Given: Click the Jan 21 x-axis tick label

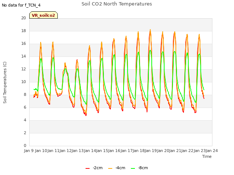Looking at the screenshot, I should pyautogui.click(x=175, y=151).
